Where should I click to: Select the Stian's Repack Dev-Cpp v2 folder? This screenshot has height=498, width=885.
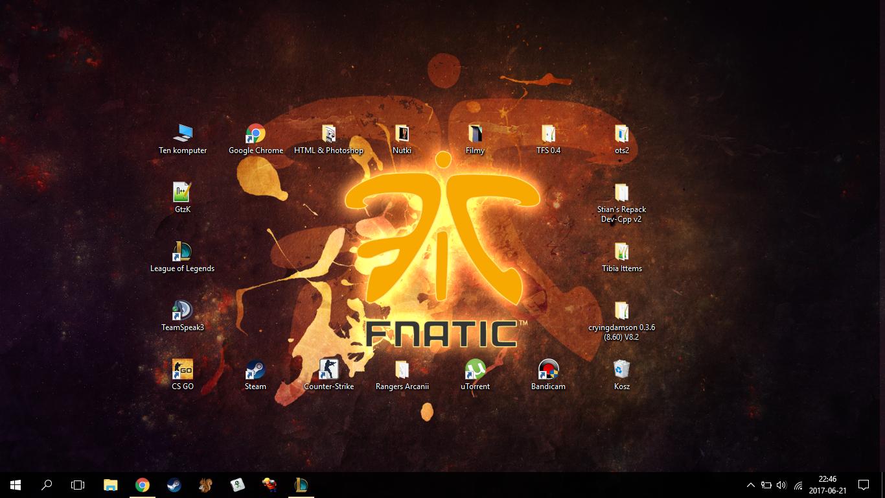click(x=621, y=203)
